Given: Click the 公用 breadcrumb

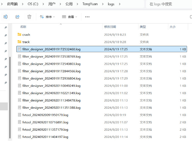Looking at the screenshot, I should (x=69, y=4).
